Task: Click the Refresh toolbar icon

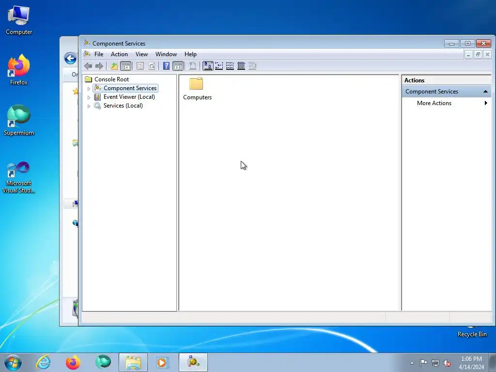Action: (152, 66)
